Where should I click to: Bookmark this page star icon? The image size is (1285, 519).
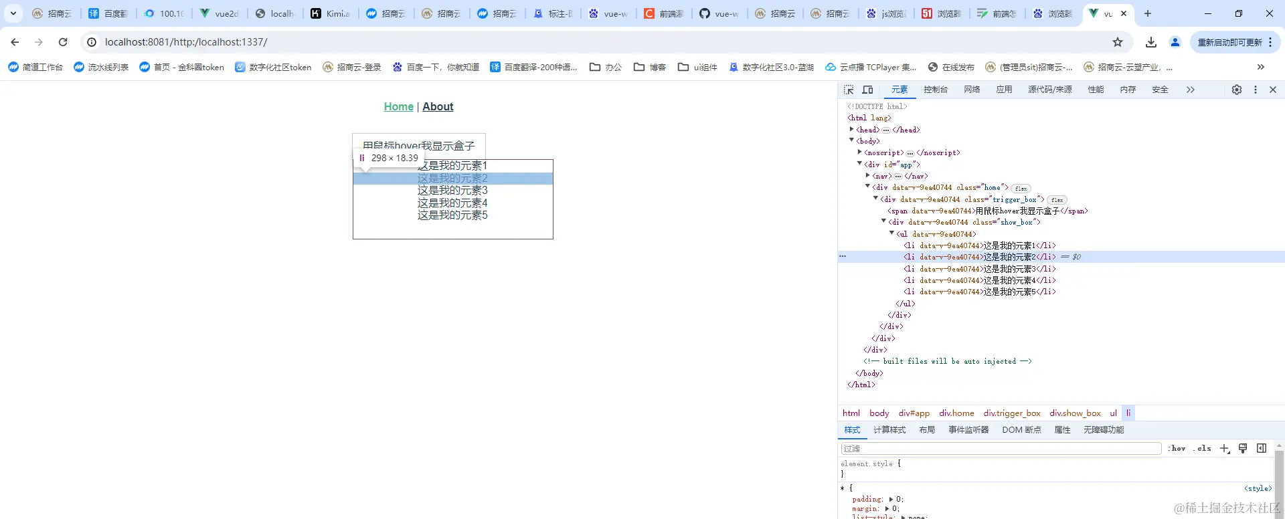(x=1118, y=42)
